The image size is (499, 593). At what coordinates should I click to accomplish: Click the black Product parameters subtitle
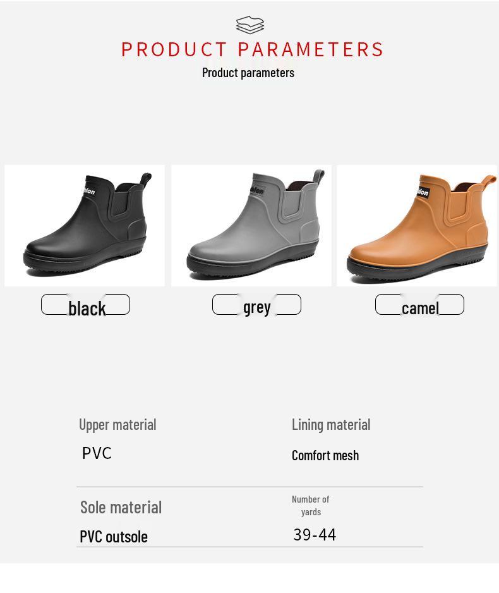[x=248, y=73]
